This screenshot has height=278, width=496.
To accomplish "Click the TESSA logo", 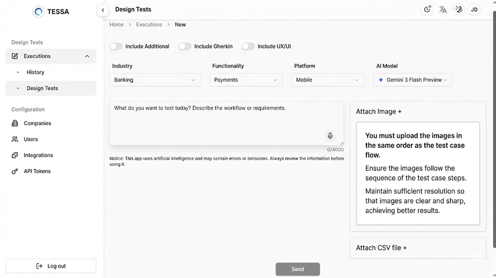I will [51, 12].
